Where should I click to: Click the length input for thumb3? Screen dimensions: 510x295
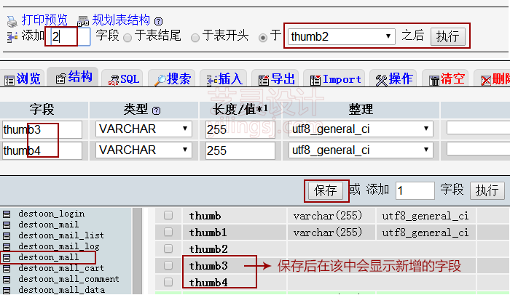(x=240, y=129)
